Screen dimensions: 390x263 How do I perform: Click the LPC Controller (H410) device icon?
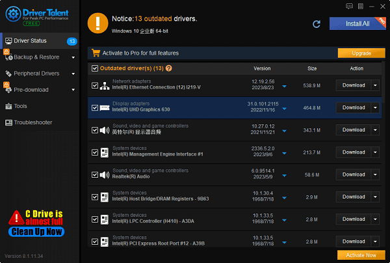click(x=105, y=219)
